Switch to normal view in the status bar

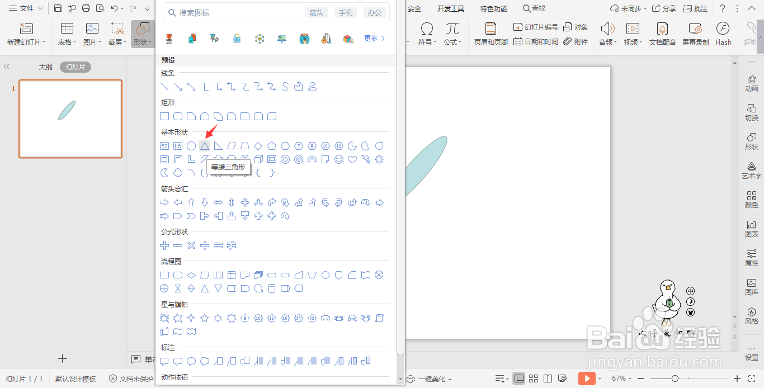coord(519,378)
